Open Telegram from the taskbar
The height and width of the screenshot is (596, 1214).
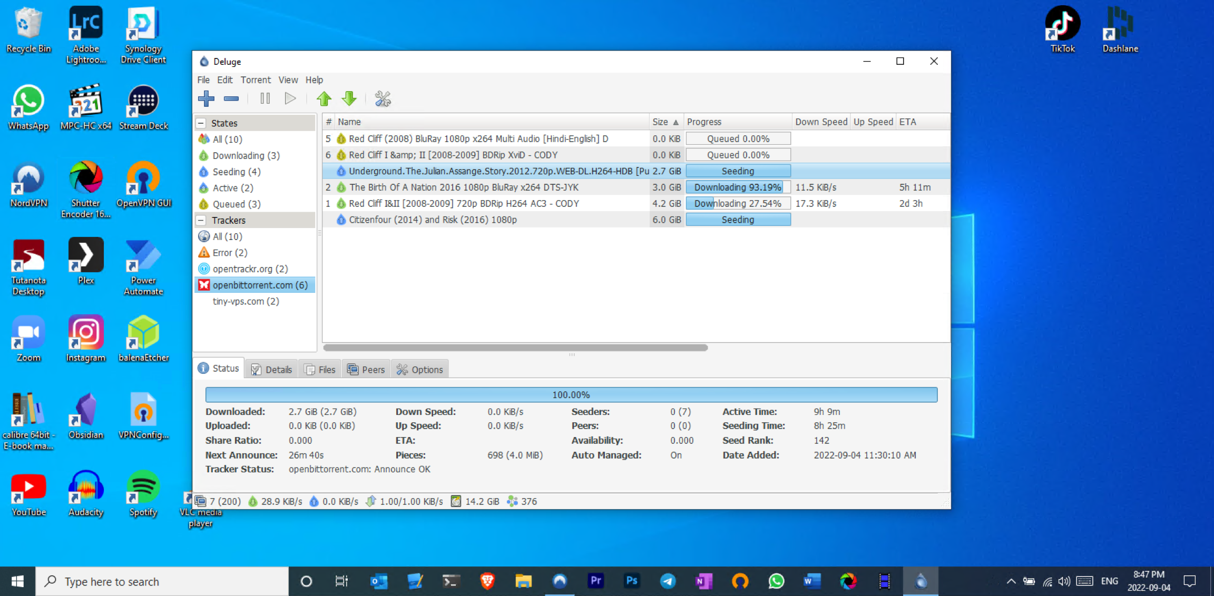pos(668,581)
